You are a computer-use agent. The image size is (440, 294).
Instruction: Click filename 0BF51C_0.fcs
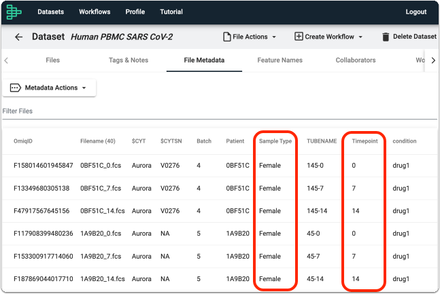point(101,166)
